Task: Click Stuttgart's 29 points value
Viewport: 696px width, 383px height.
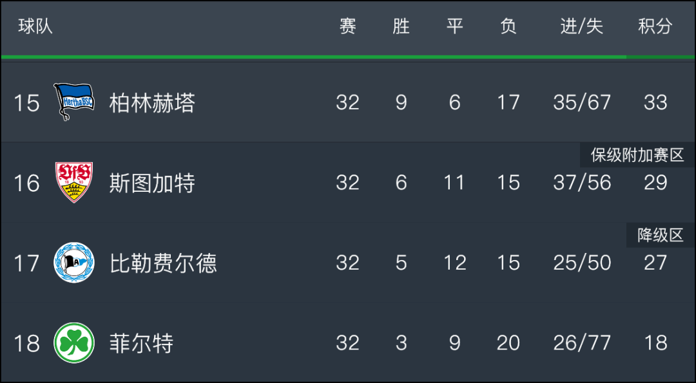Action: tap(655, 183)
